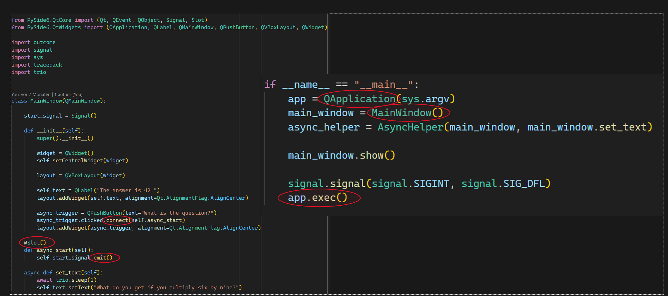Select QPushButton in the QtWidgets import list

[x=237, y=27]
